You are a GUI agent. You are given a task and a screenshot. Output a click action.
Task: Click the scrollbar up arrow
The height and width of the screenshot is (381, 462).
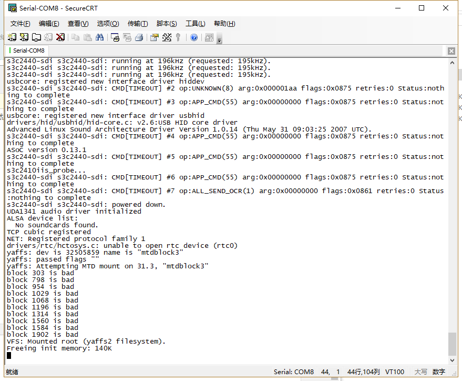point(453,63)
